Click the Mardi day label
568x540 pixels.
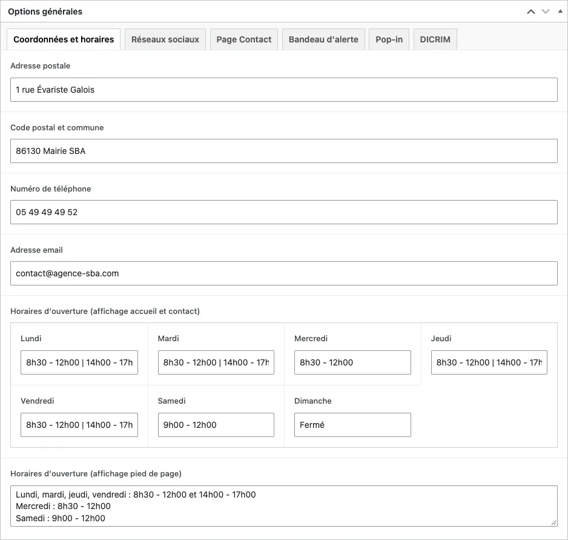point(168,338)
